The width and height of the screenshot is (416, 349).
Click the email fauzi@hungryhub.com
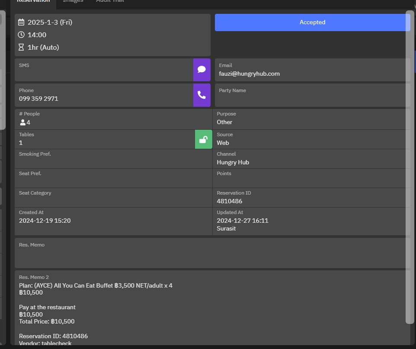[x=249, y=74]
